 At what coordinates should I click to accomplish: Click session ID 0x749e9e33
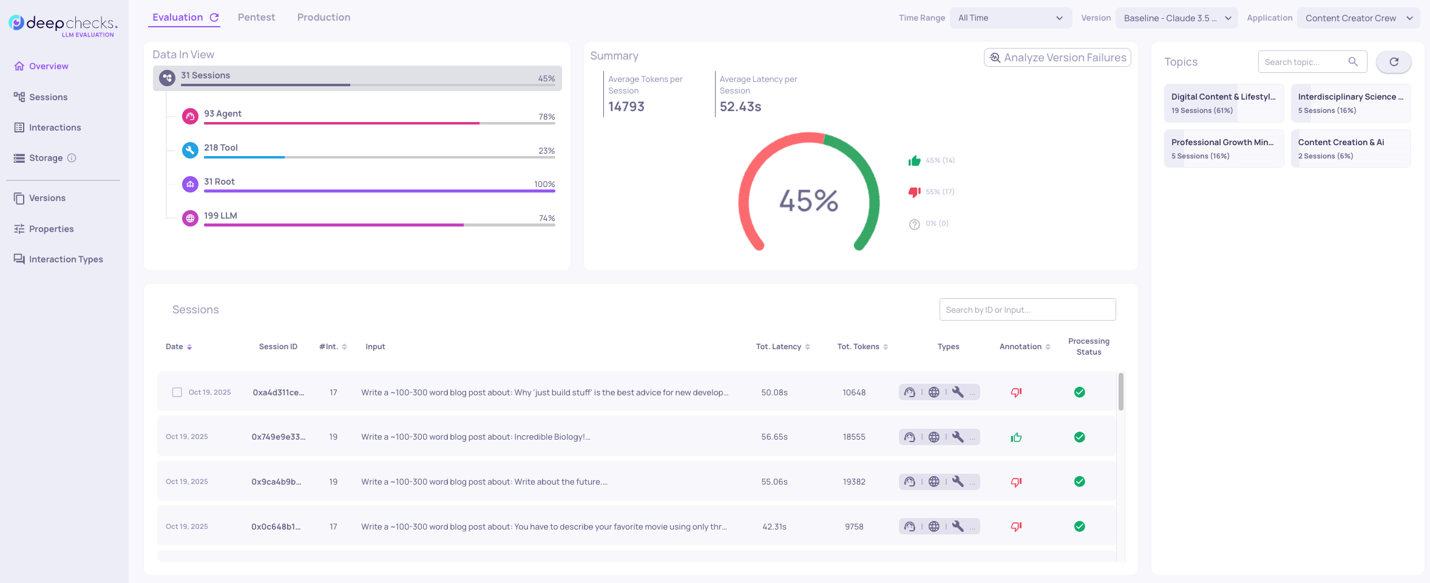(x=279, y=437)
